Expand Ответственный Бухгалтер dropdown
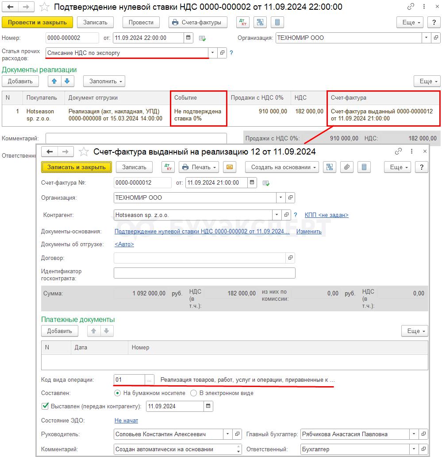Screen dimensions: 442x457 click(414, 449)
